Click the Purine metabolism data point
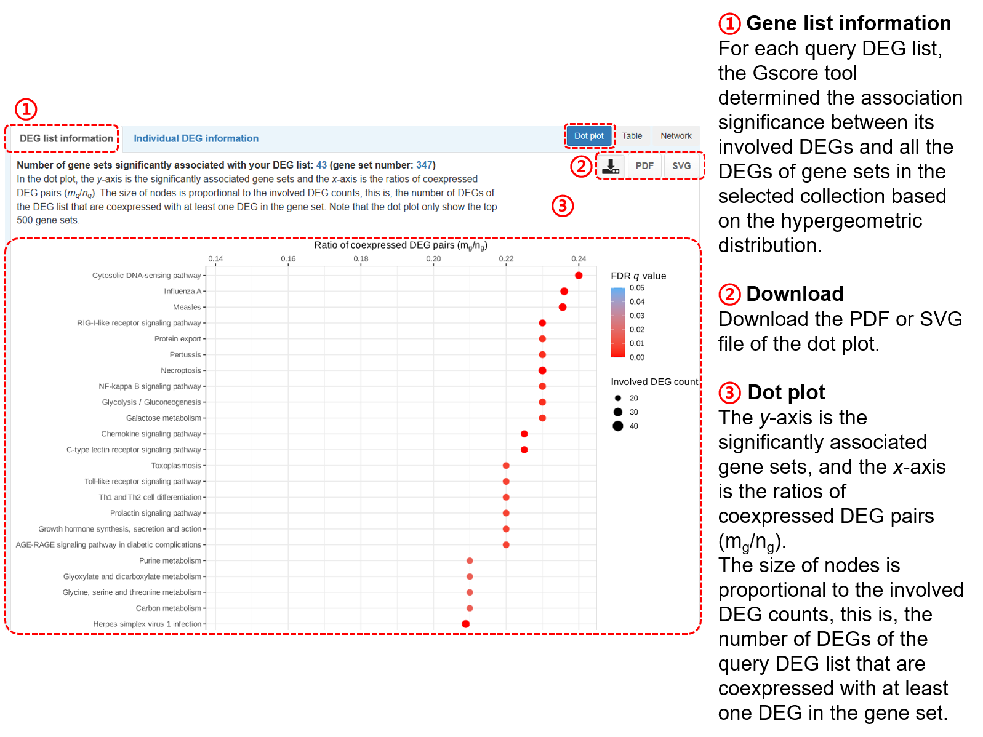983x737 pixels. 470,560
